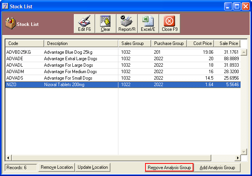This screenshot has width=252, height=176.
Task: Click horizontal scrollbar right arrow
Action: click(238, 158)
